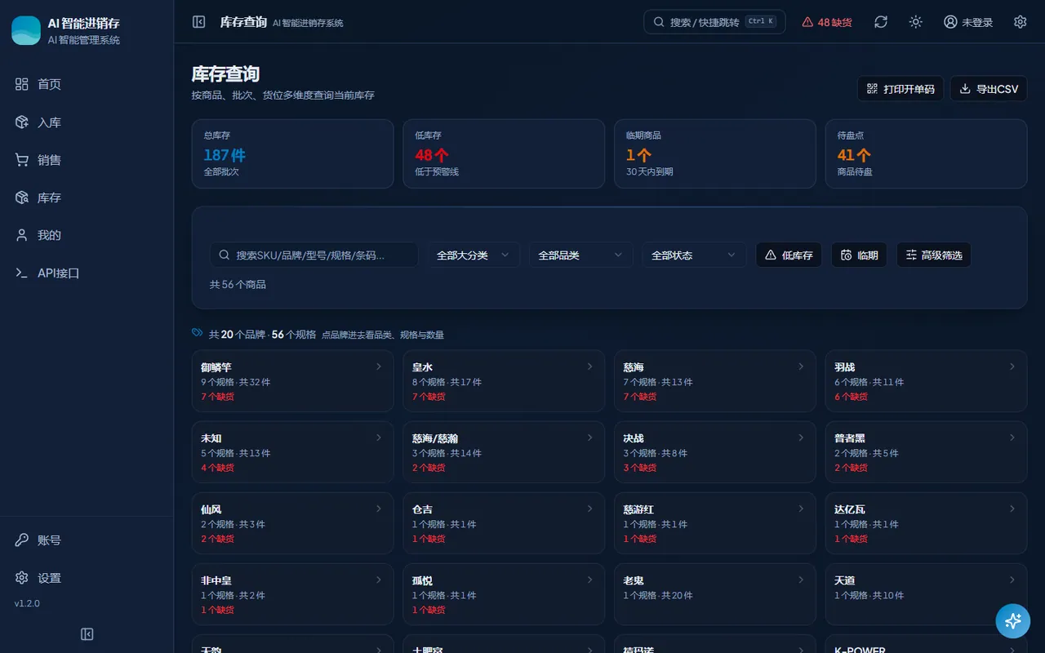This screenshot has width=1045, height=653.
Task: Click the refresh icon in header
Action: [x=881, y=22]
